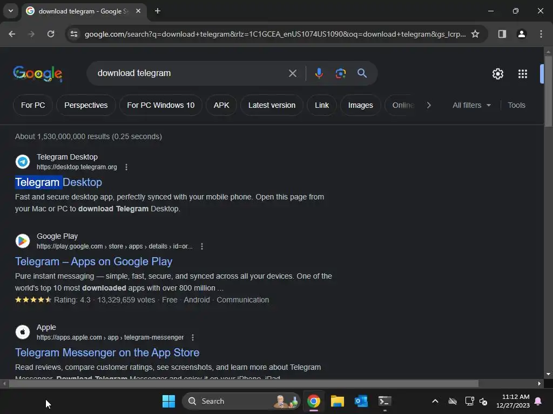Viewport: 553px width, 414px height.
Task: Click Apple site favicon
Action: 23,332
